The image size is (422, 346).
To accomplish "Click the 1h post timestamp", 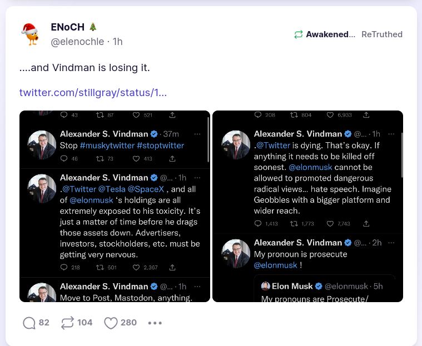I will point(117,42).
